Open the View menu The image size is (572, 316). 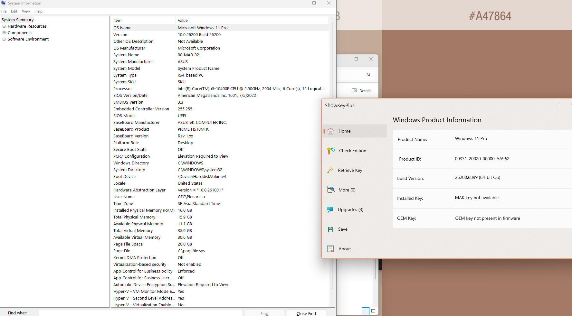(x=26, y=11)
